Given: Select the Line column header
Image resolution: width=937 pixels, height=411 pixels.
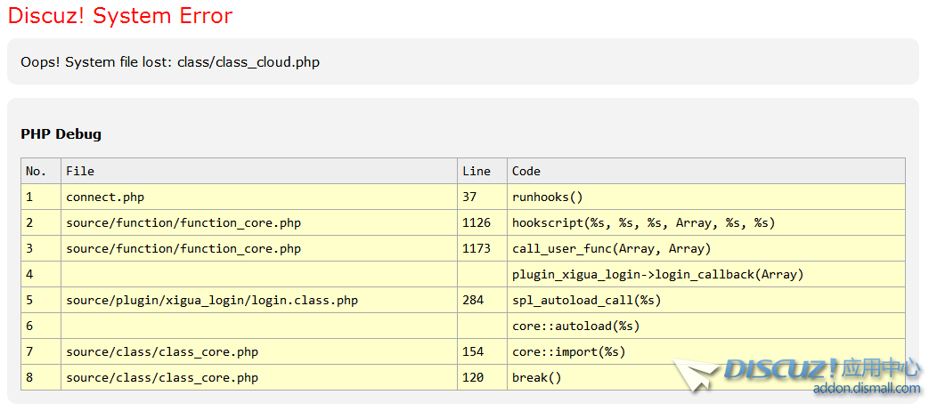Looking at the screenshot, I should (477, 171).
